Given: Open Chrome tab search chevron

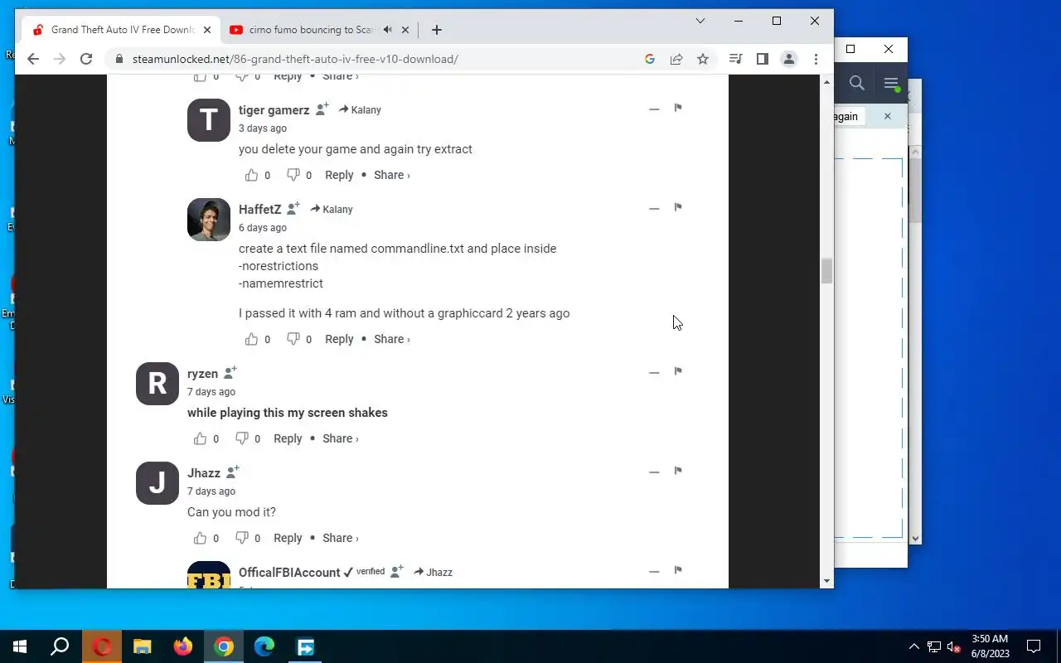Looking at the screenshot, I should pyautogui.click(x=700, y=21).
